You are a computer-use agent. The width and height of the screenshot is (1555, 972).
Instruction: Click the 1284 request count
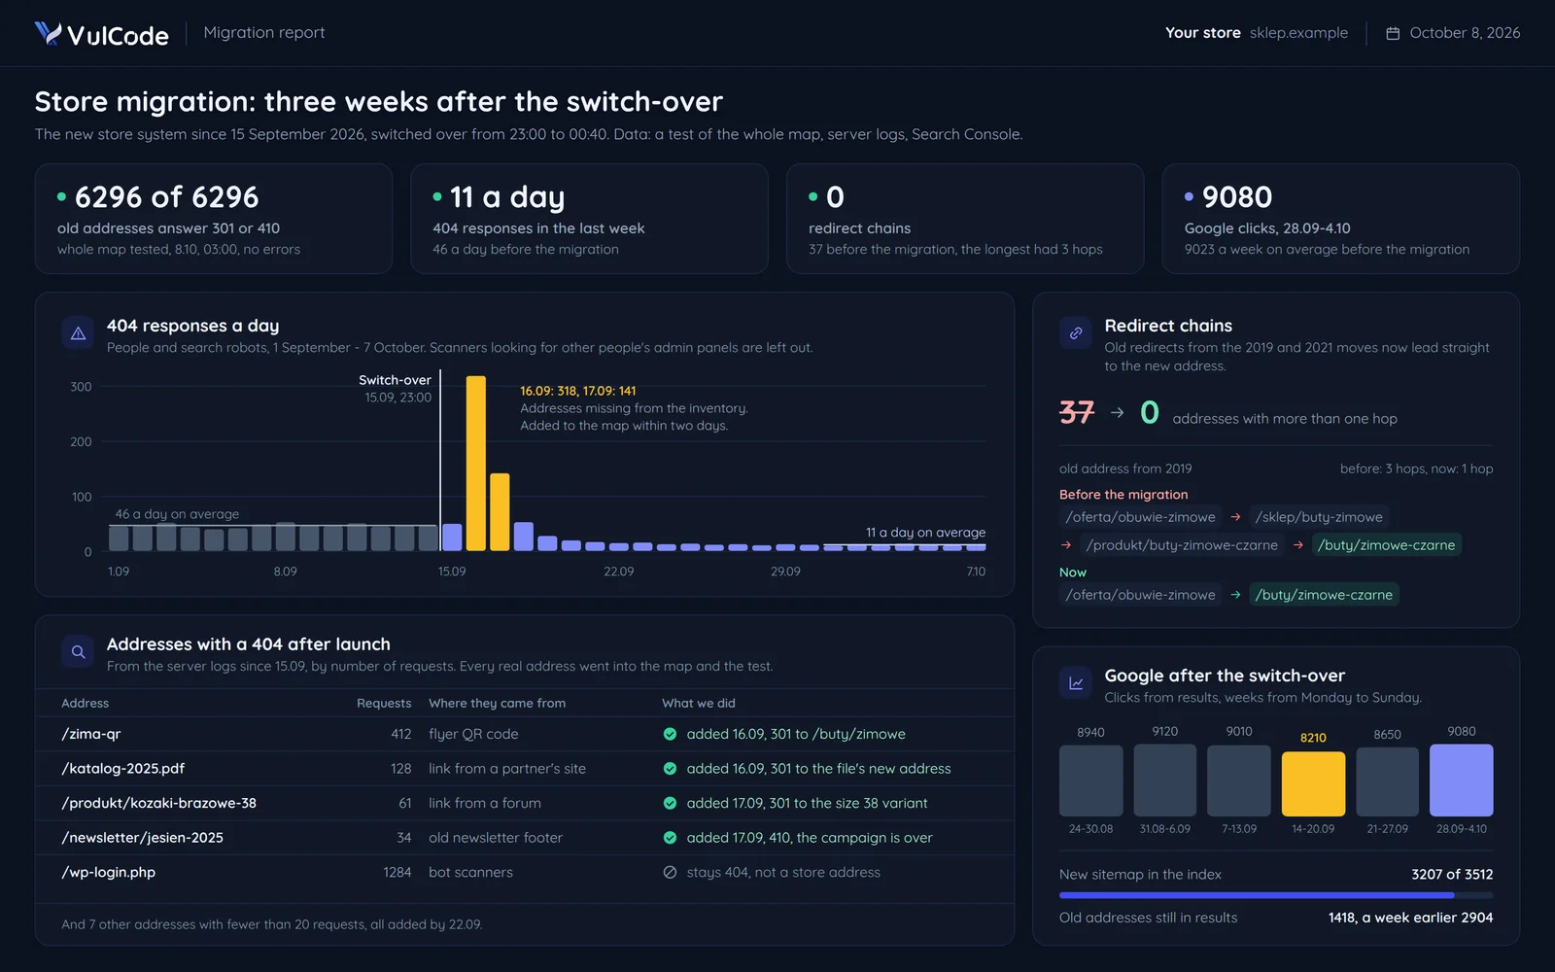point(397,872)
